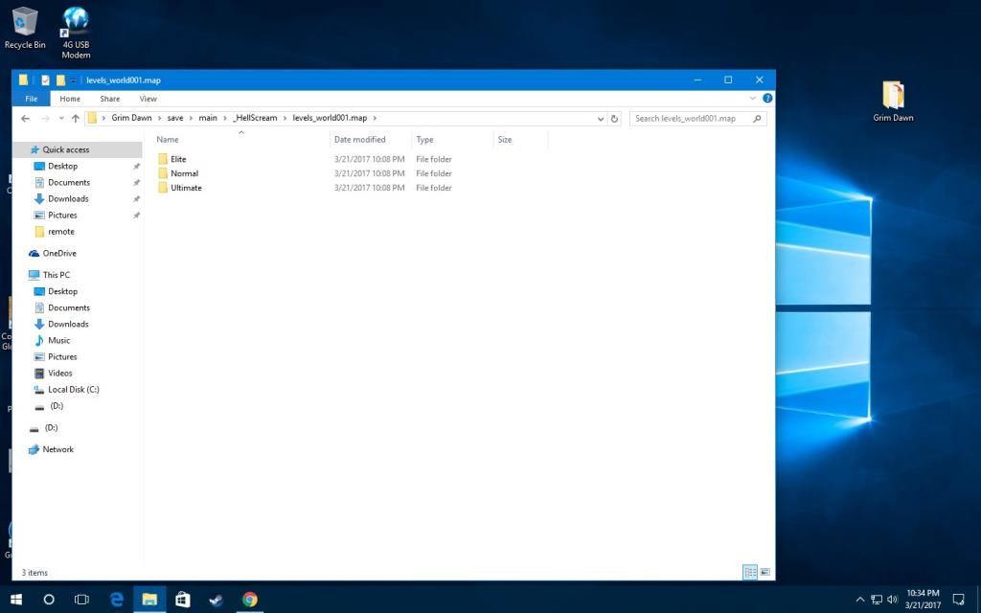Expand breadcrumb arrow after Grim Dawn
Screen dimensions: 981x613
(159, 118)
